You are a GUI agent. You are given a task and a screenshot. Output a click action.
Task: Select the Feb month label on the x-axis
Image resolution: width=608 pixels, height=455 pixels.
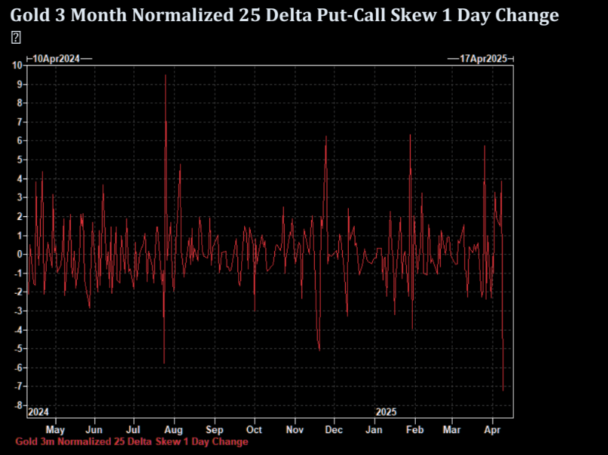click(414, 429)
